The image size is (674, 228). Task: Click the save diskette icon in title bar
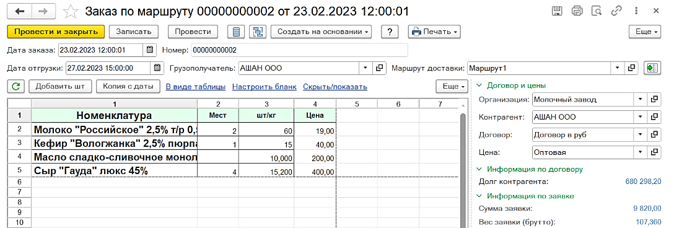(557, 11)
